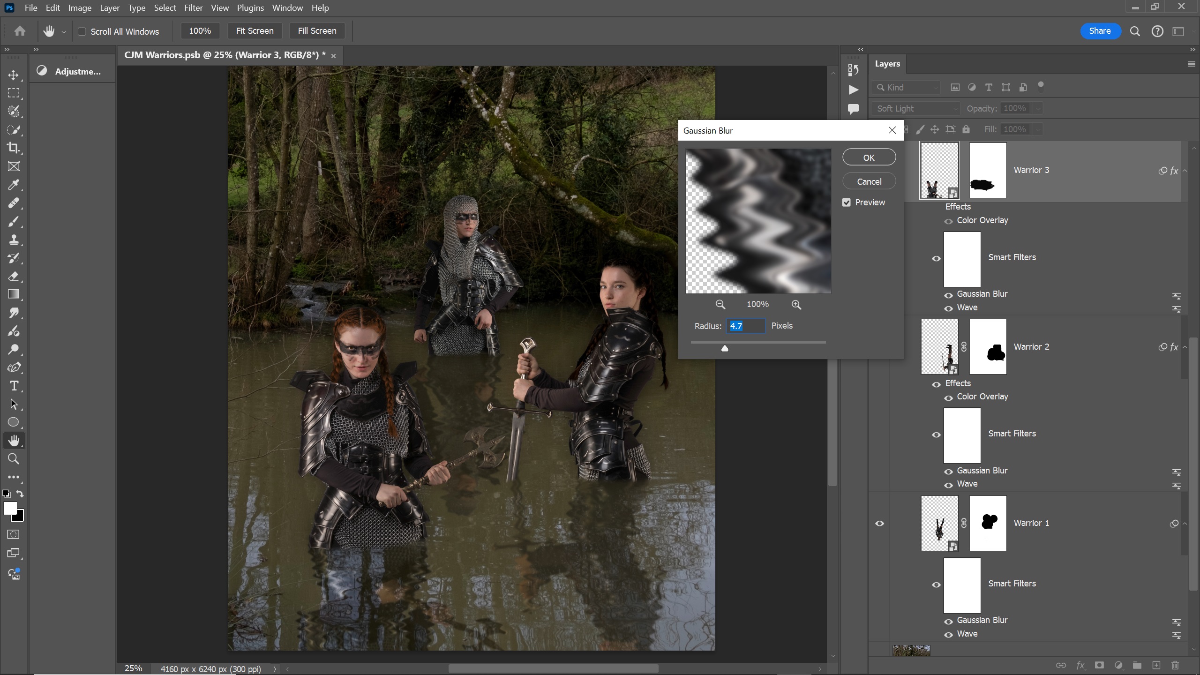Click the Fit Screen button
This screenshot has height=675, width=1200.
tap(255, 31)
